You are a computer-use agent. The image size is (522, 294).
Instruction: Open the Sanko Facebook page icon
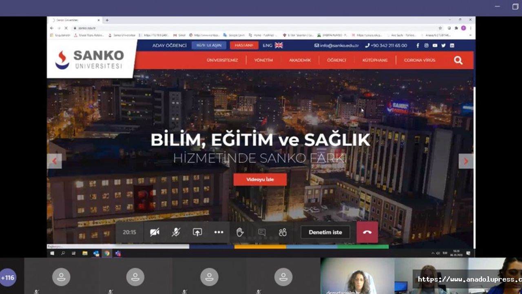click(418, 45)
